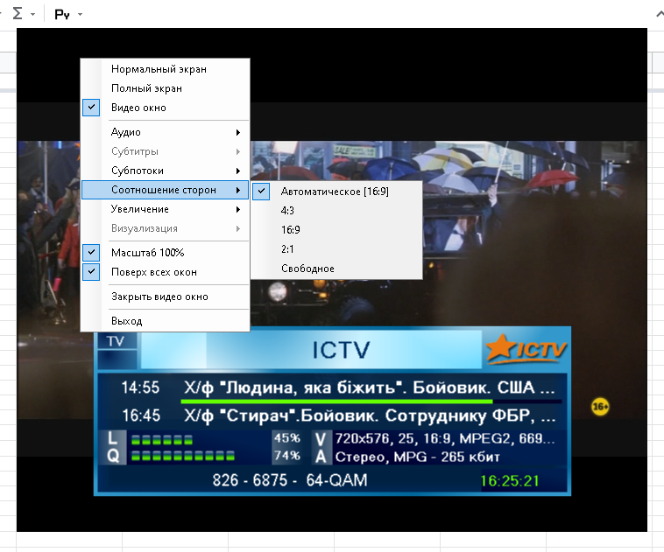Image resolution: width=664 pixels, height=552 pixels.
Task: Click the A audio info icon
Action: [x=321, y=456]
